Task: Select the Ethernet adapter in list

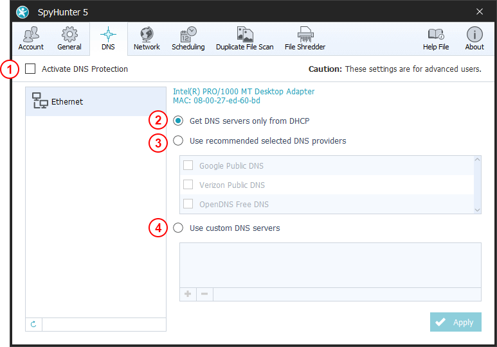Action: 95,101
